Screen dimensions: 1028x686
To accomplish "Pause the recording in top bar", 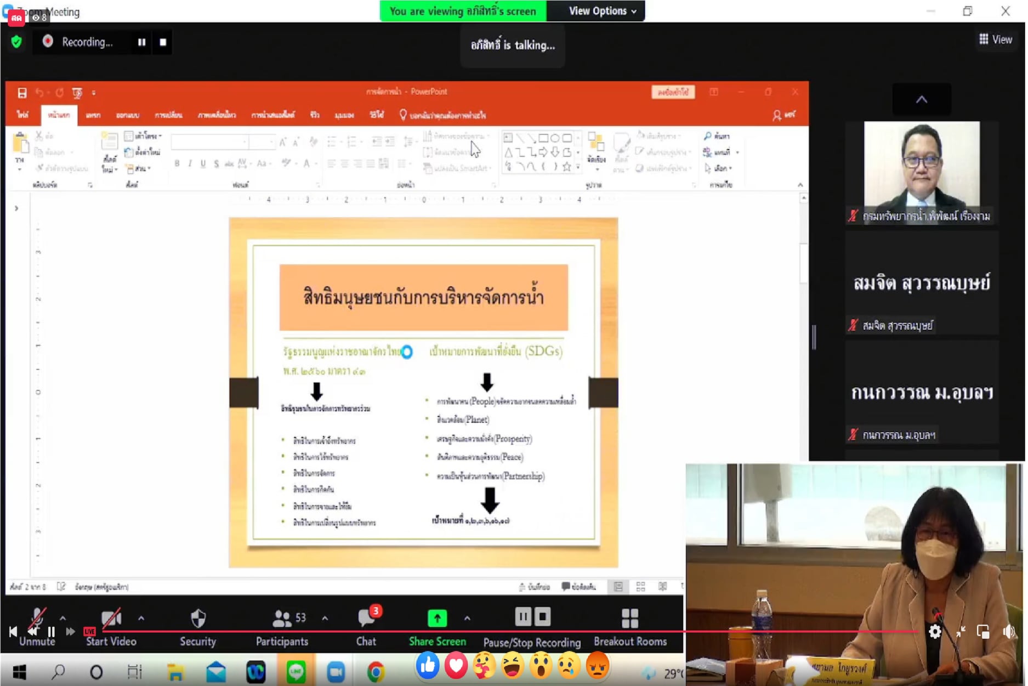I will pyautogui.click(x=141, y=42).
